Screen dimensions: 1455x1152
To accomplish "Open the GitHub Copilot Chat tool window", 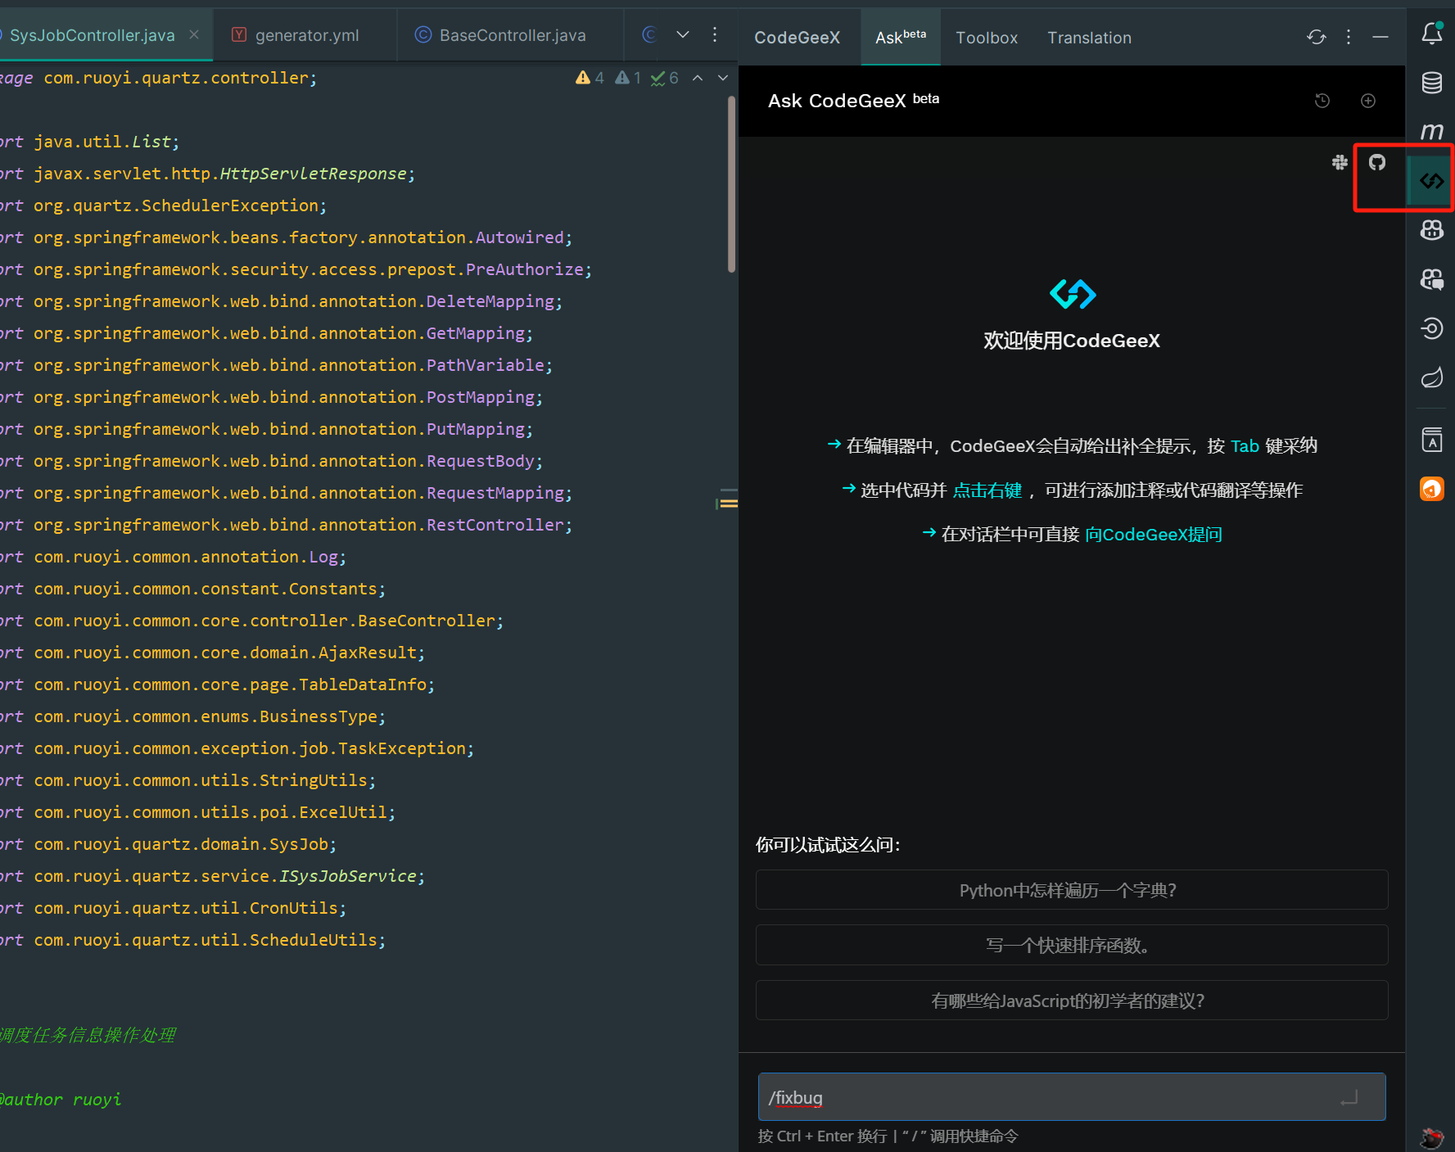I will click(1431, 279).
